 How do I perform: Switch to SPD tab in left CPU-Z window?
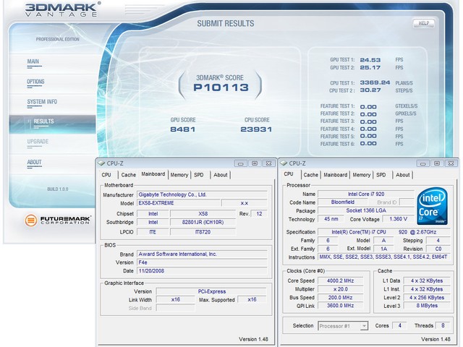pos(199,175)
